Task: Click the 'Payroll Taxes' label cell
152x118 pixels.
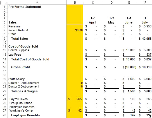Action: point(18,99)
